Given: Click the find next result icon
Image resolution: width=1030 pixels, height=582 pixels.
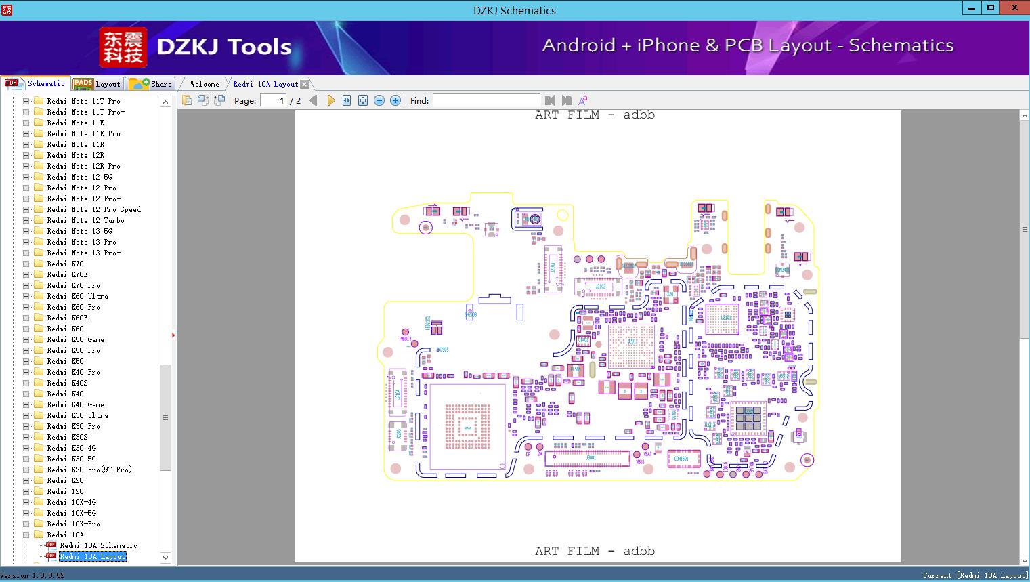Looking at the screenshot, I should (x=567, y=100).
